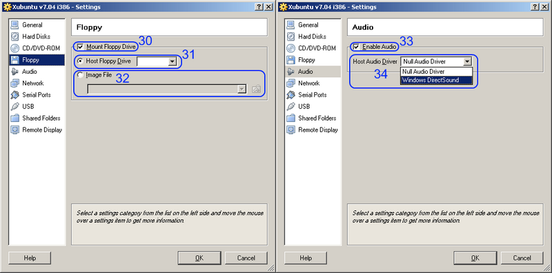
Task: Click the browse folder icon beside Image File
Action: click(x=256, y=90)
